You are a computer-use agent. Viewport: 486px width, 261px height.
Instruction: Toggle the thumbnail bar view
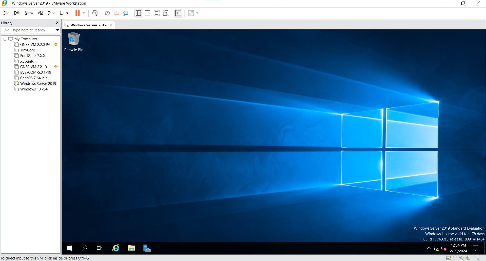pos(147,13)
